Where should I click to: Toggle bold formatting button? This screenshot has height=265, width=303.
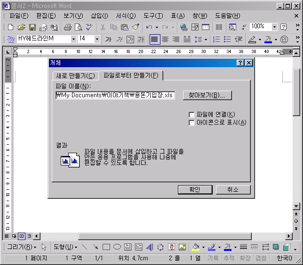(x=108, y=39)
